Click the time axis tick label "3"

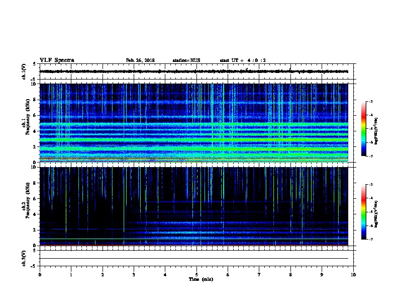134,275
